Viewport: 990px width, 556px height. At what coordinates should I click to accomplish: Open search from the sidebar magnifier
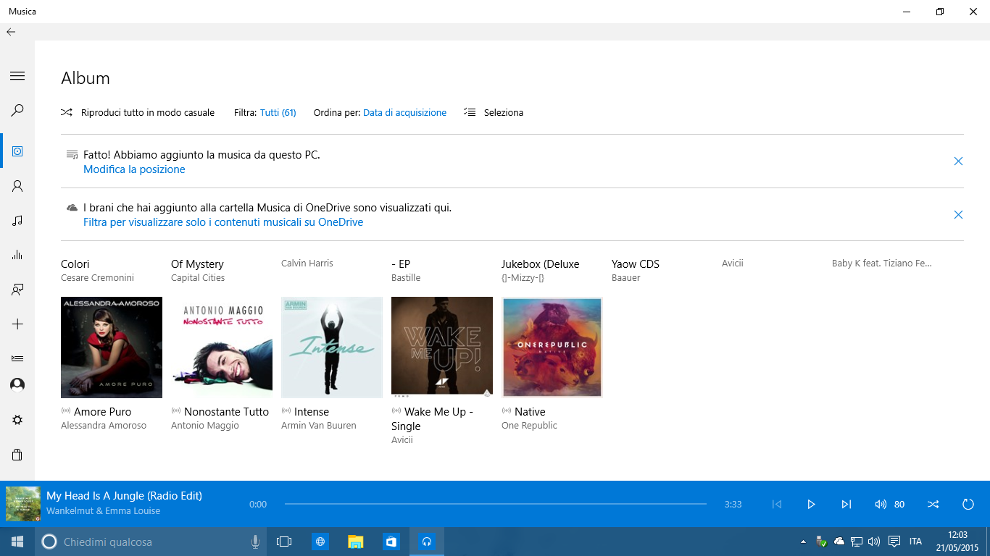coord(17,111)
